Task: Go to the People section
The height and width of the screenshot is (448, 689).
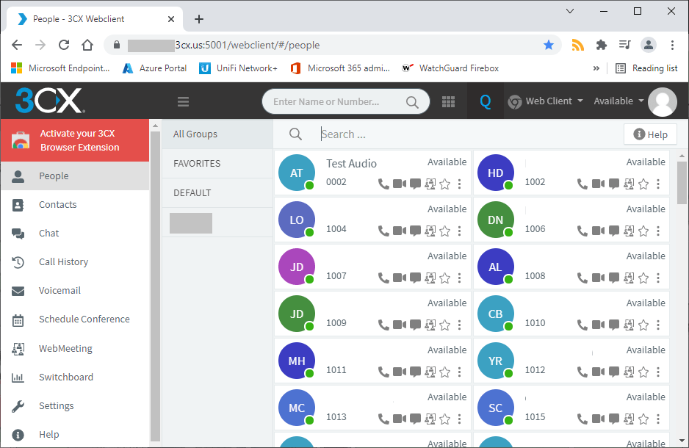Action: click(x=75, y=176)
